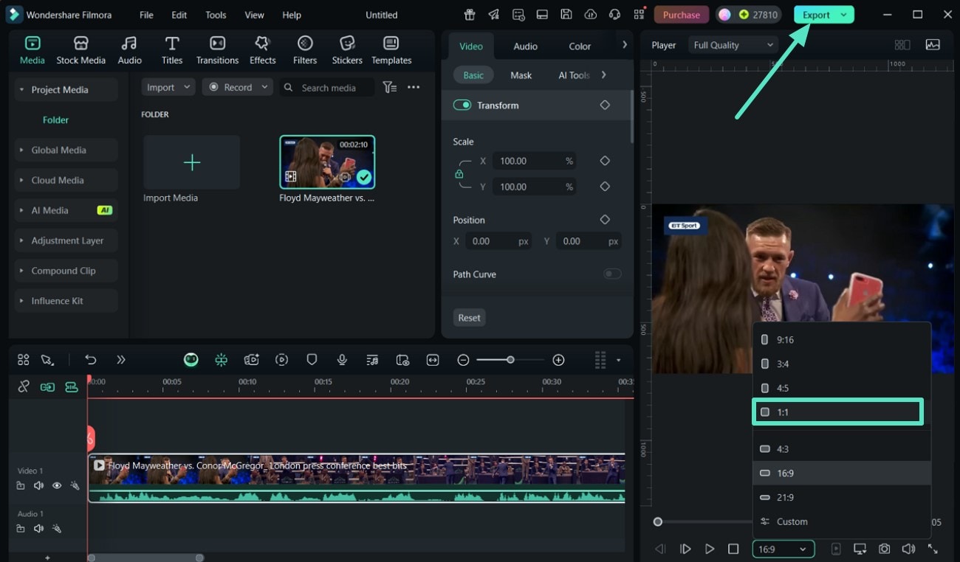Click the timeline horizontal scrollbar

(145, 558)
